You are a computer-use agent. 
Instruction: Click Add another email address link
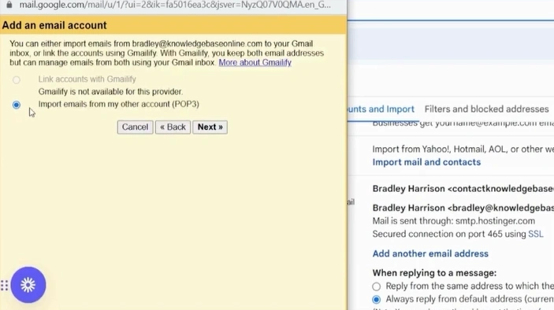point(430,253)
